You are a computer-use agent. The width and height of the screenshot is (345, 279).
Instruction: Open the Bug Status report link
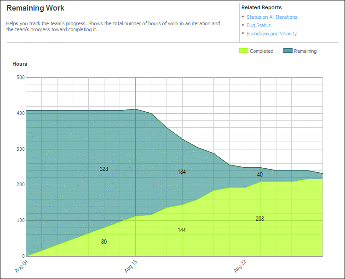point(259,25)
